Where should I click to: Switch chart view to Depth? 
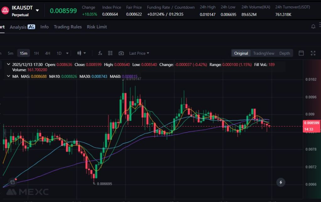coord(285,53)
